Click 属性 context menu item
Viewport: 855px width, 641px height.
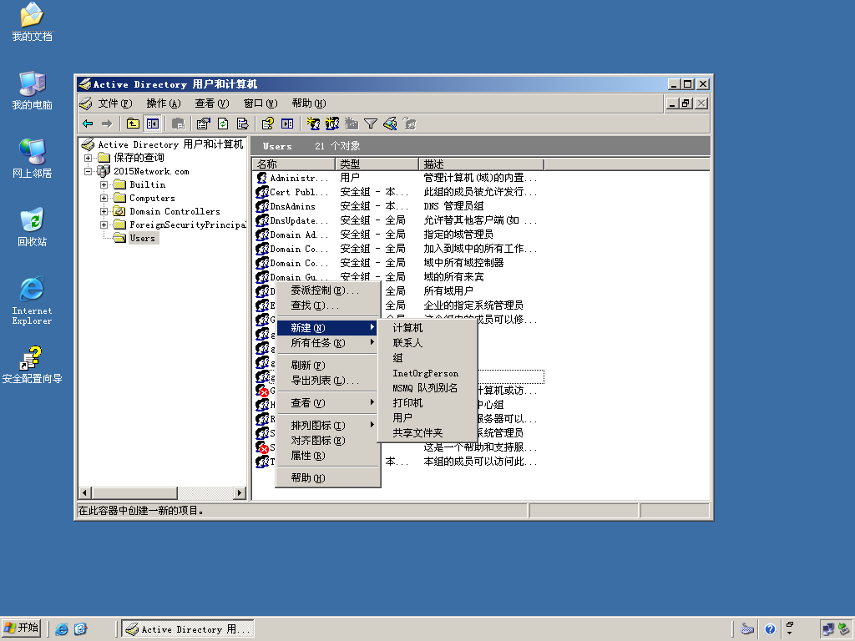pyautogui.click(x=327, y=455)
